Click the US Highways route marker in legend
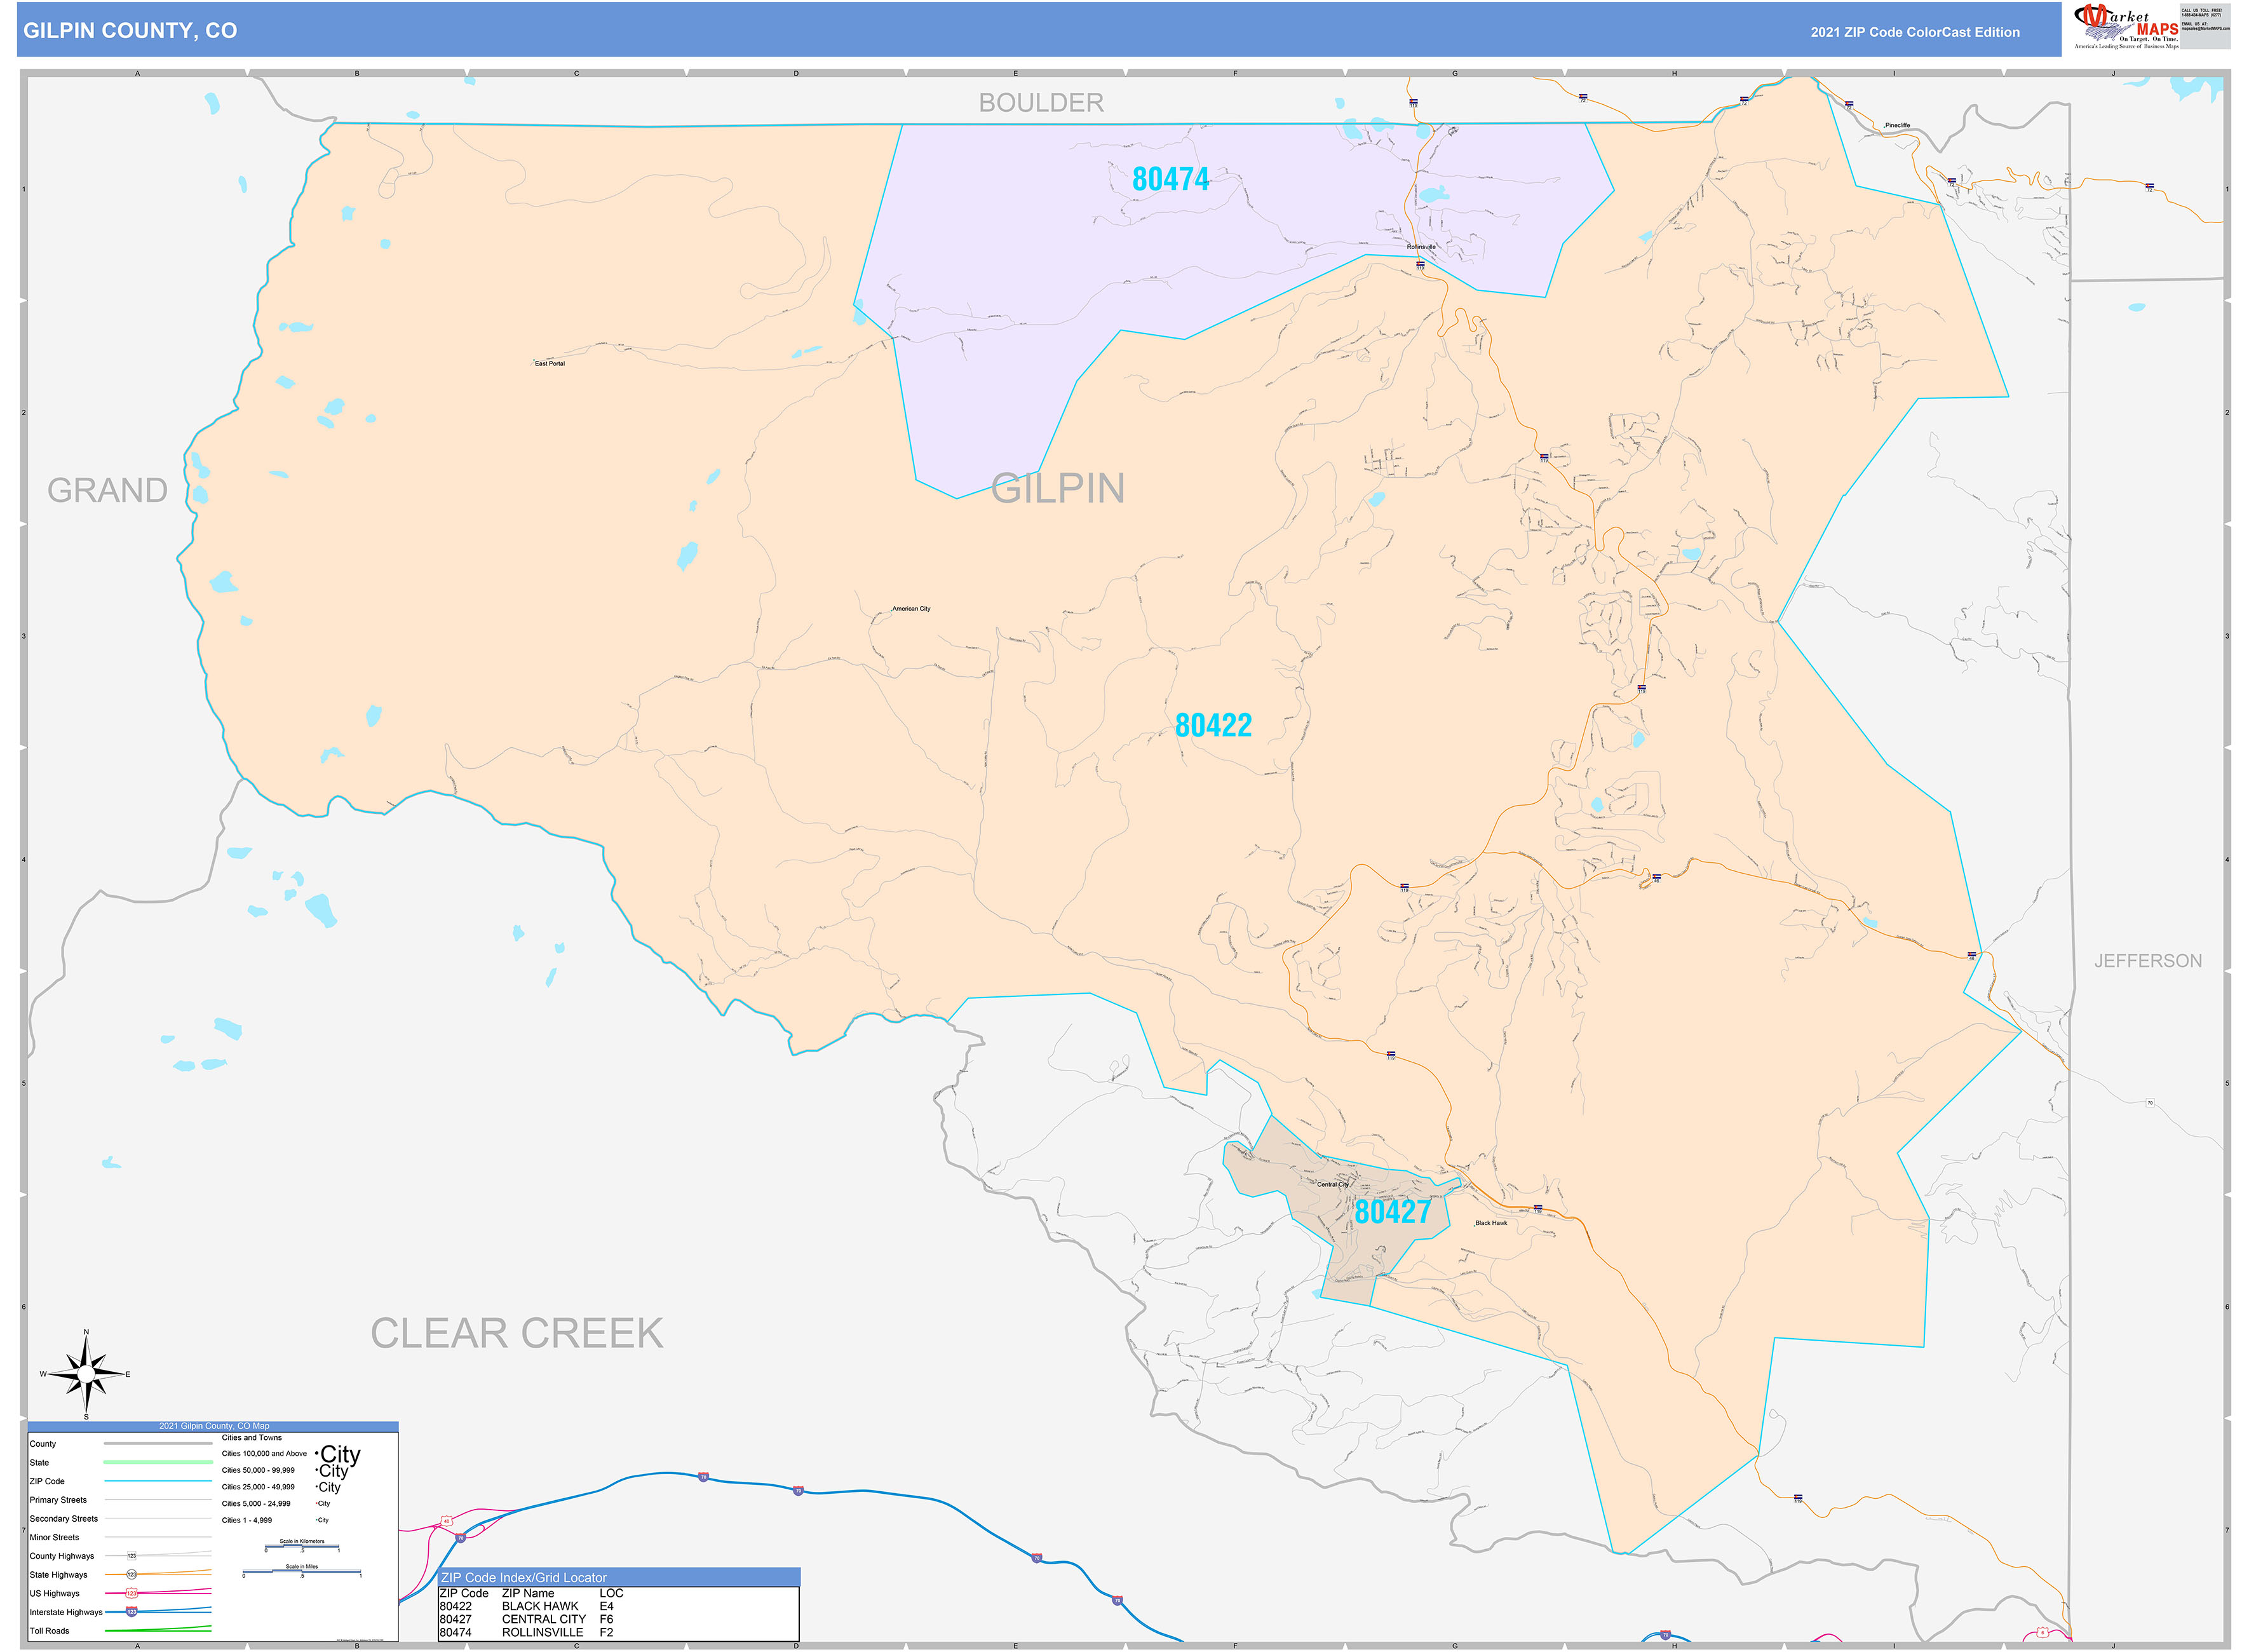 pyautogui.click(x=131, y=1593)
